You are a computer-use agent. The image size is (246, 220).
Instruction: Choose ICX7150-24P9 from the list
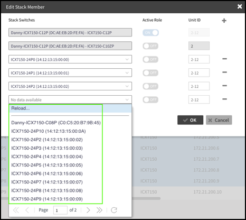[70, 199]
